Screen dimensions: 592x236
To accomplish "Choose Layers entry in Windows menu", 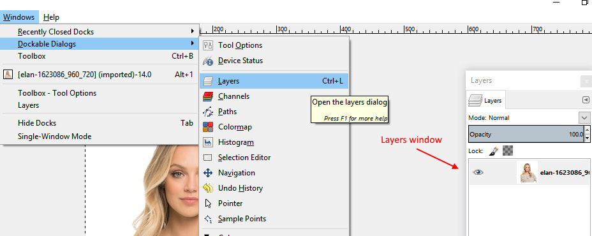I will pyautogui.click(x=100, y=105).
